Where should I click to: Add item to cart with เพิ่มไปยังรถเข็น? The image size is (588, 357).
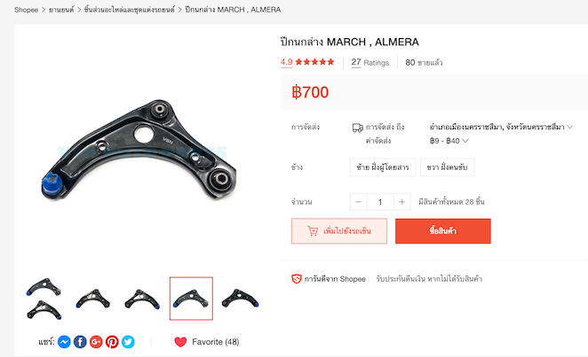pos(339,231)
